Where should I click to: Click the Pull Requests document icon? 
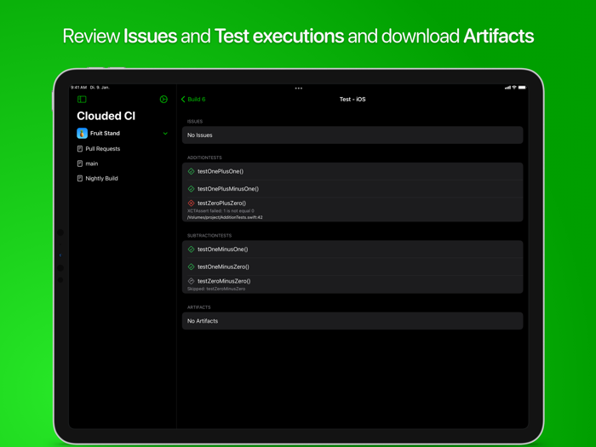pyautogui.click(x=80, y=149)
